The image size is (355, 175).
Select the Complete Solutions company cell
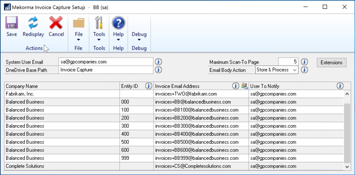(x=62, y=166)
